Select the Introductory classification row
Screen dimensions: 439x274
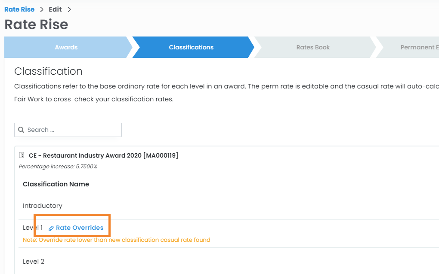point(43,206)
